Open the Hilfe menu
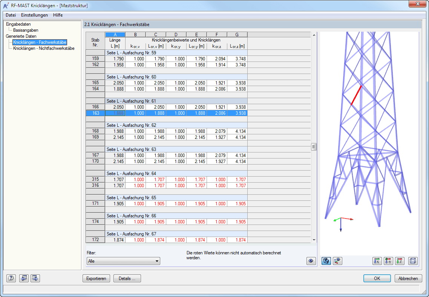Image resolution: width=429 pixels, height=297 pixels. click(58, 15)
